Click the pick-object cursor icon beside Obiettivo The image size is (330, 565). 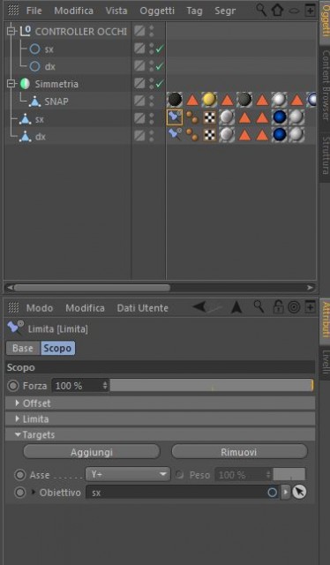[x=299, y=493]
